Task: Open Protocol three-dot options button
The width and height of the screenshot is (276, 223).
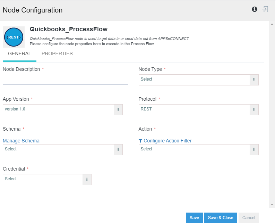Action: pos(254,110)
